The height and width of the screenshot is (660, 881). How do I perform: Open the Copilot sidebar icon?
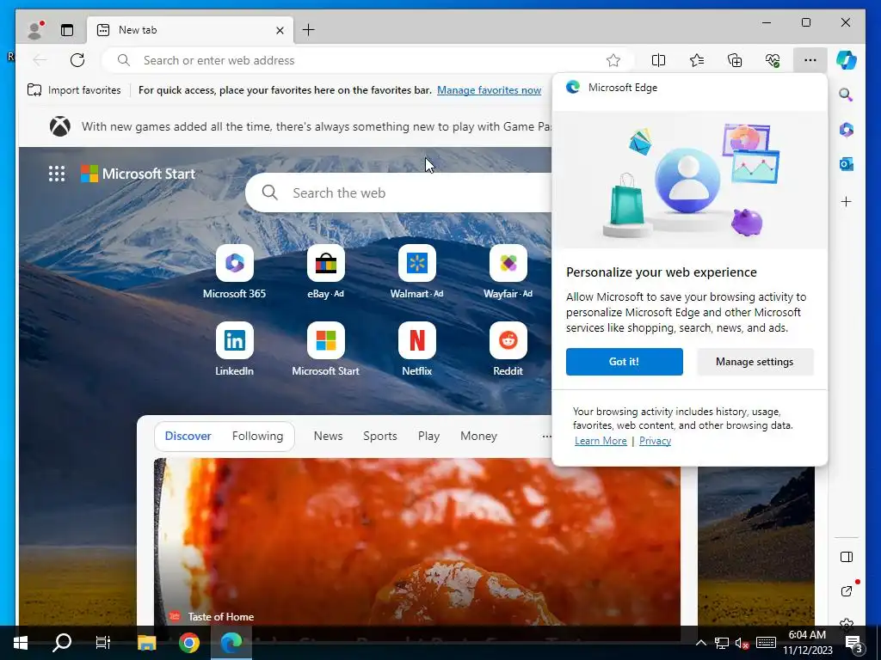pos(847,60)
